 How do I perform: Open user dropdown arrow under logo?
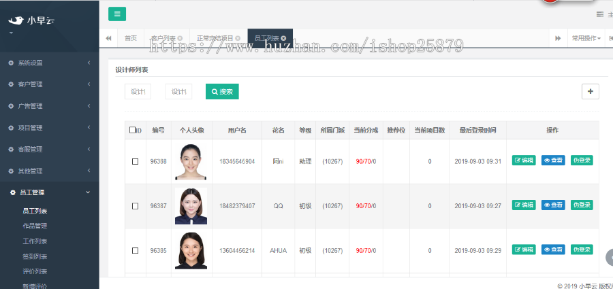pyautogui.click(x=11, y=33)
